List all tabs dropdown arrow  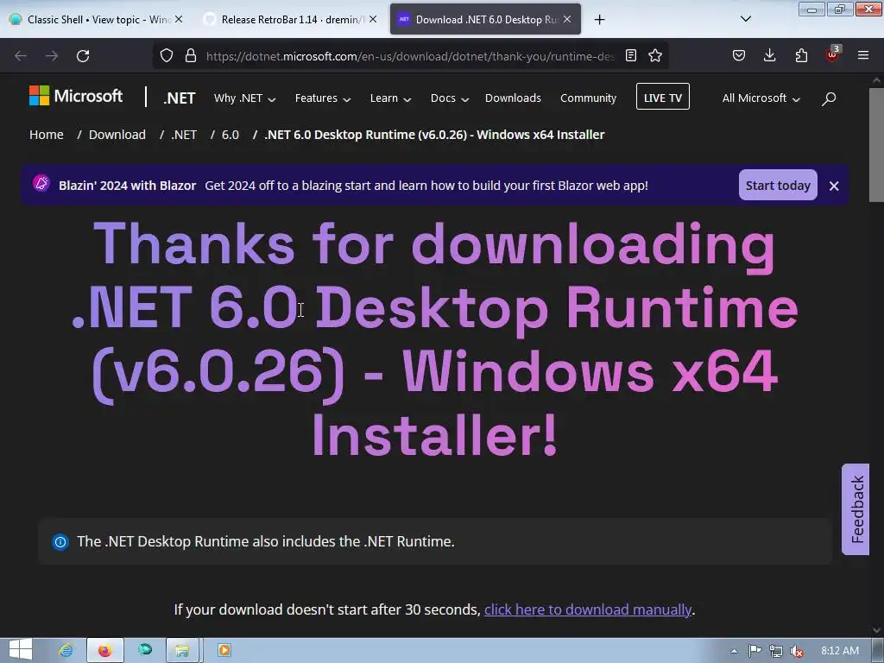tap(745, 19)
